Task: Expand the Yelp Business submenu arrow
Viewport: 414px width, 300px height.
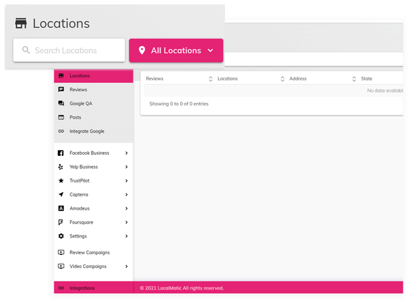Action: click(x=127, y=167)
